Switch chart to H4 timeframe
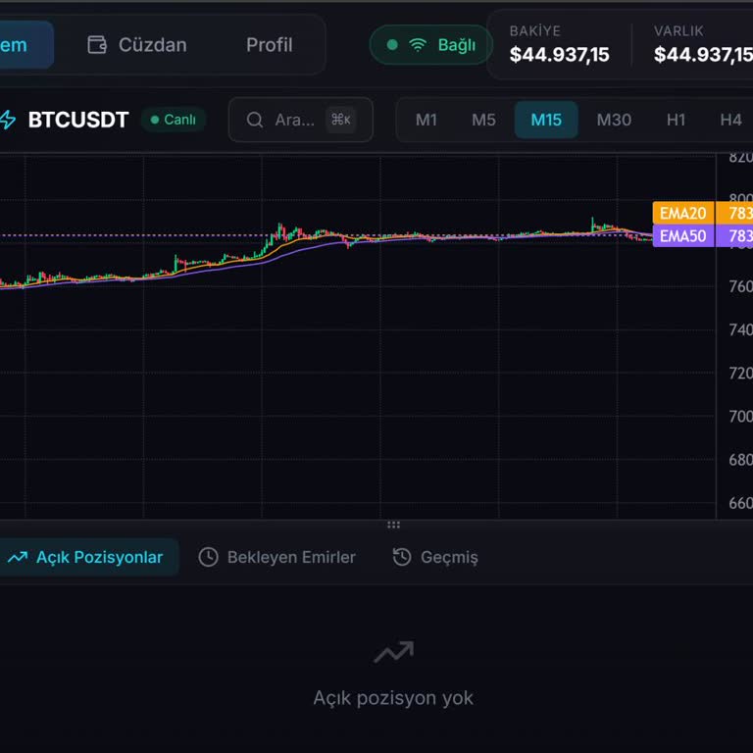Viewport: 753px width, 753px height. tap(730, 120)
